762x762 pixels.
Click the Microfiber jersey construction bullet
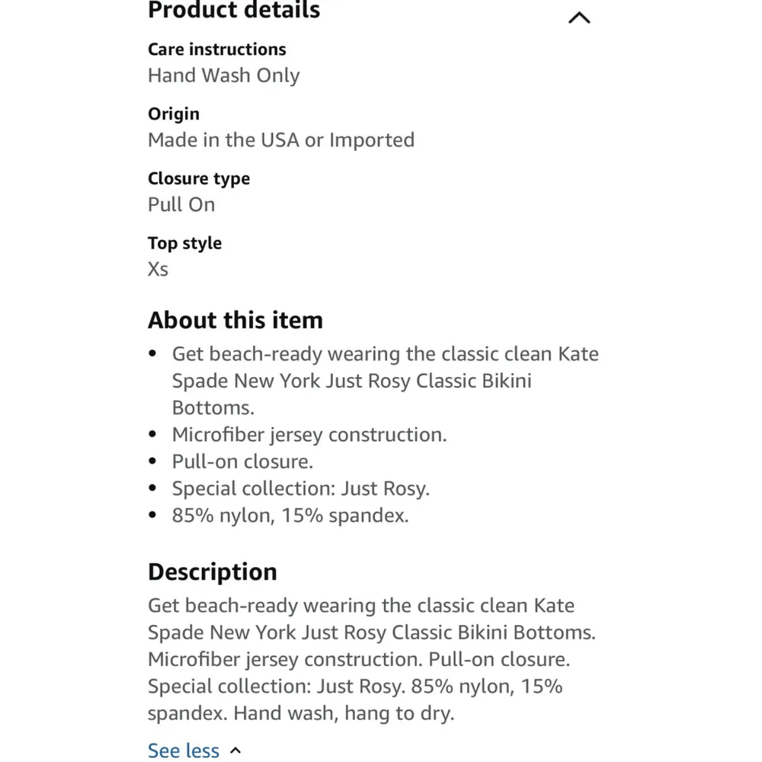tap(309, 435)
